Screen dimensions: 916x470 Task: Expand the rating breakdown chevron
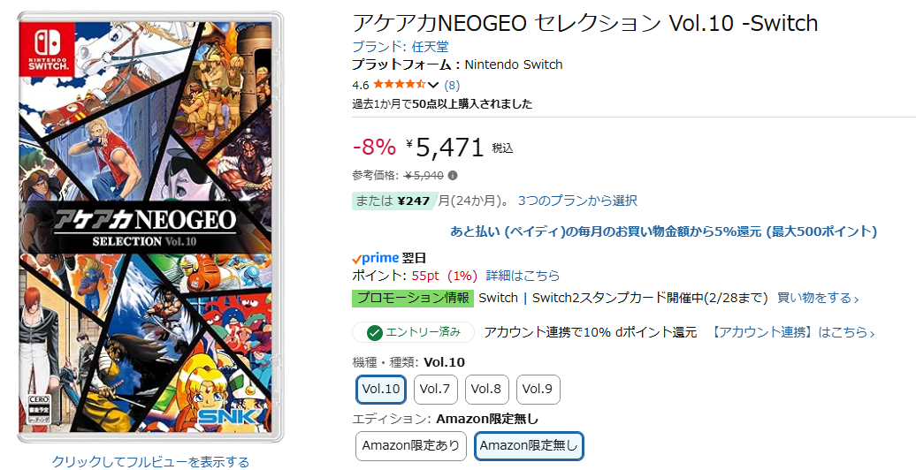point(433,85)
